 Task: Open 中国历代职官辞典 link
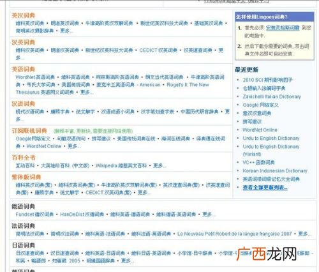pos(200,112)
